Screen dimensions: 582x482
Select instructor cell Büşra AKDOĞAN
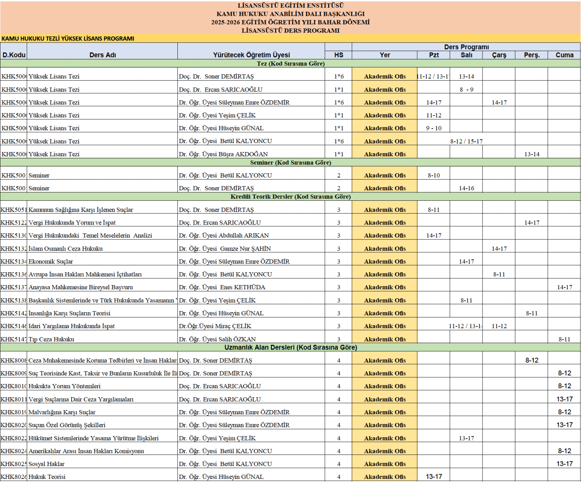click(x=223, y=154)
